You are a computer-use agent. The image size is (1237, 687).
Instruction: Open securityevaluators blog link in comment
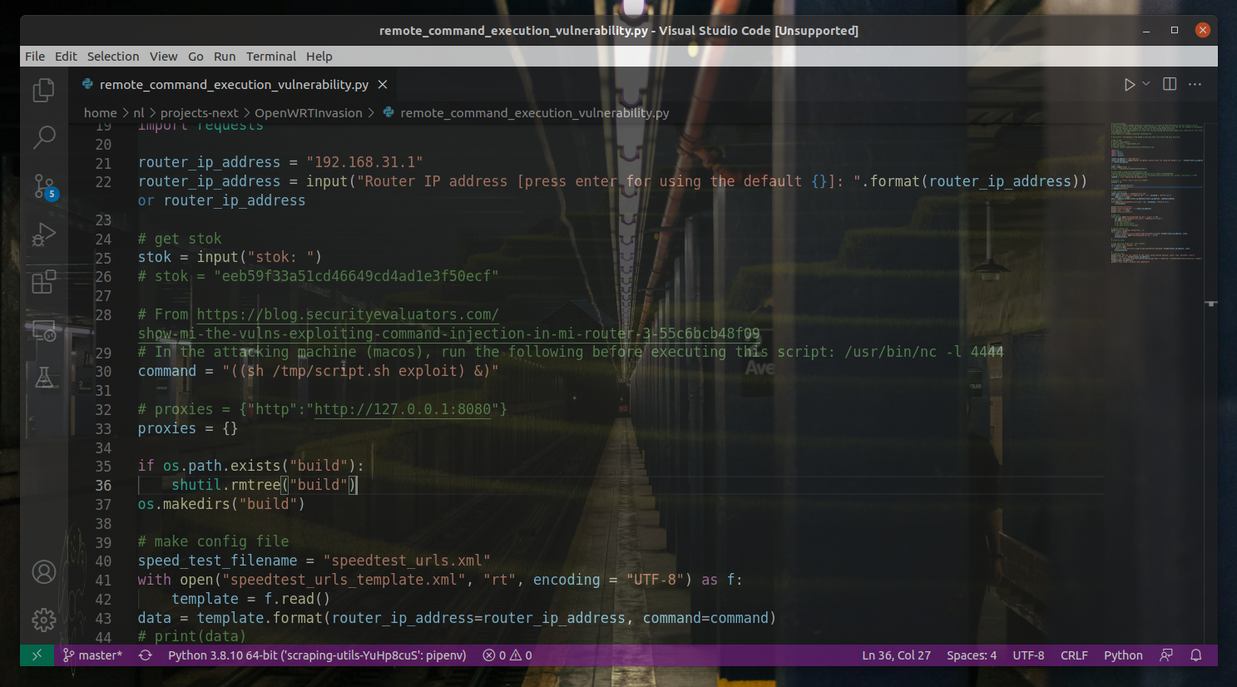pyautogui.click(x=448, y=324)
